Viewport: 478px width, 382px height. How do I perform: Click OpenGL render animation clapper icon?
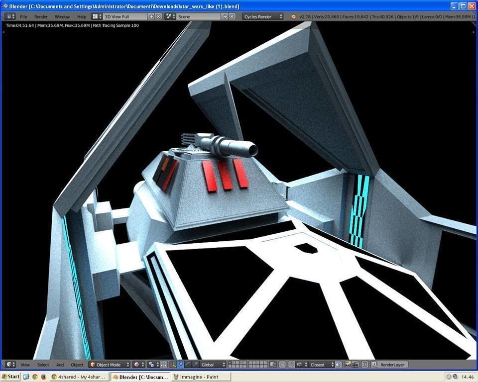point(355,365)
